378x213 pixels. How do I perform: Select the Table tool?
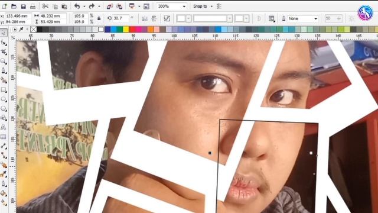[x=4, y=137]
